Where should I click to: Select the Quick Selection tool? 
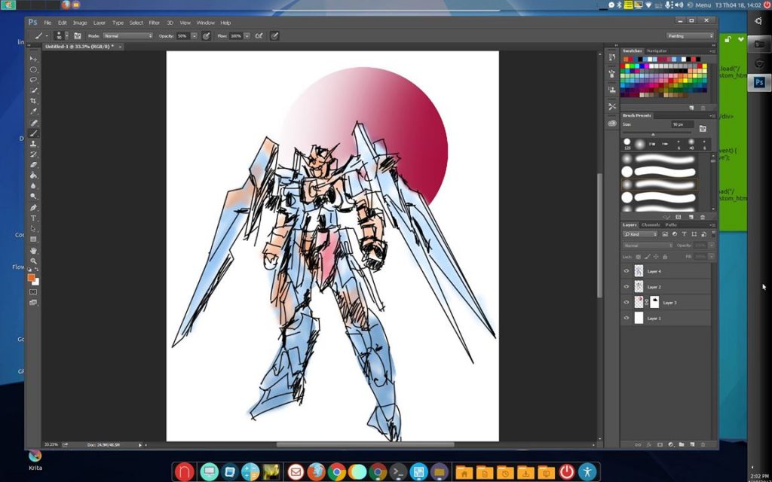[x=33, y=90]
